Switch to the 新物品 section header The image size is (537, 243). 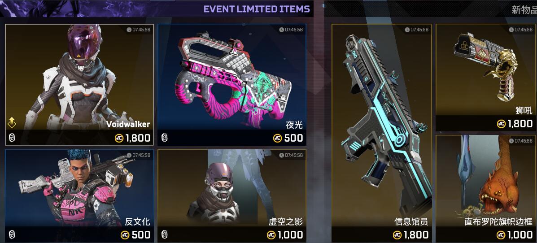[x=524, y=10]
